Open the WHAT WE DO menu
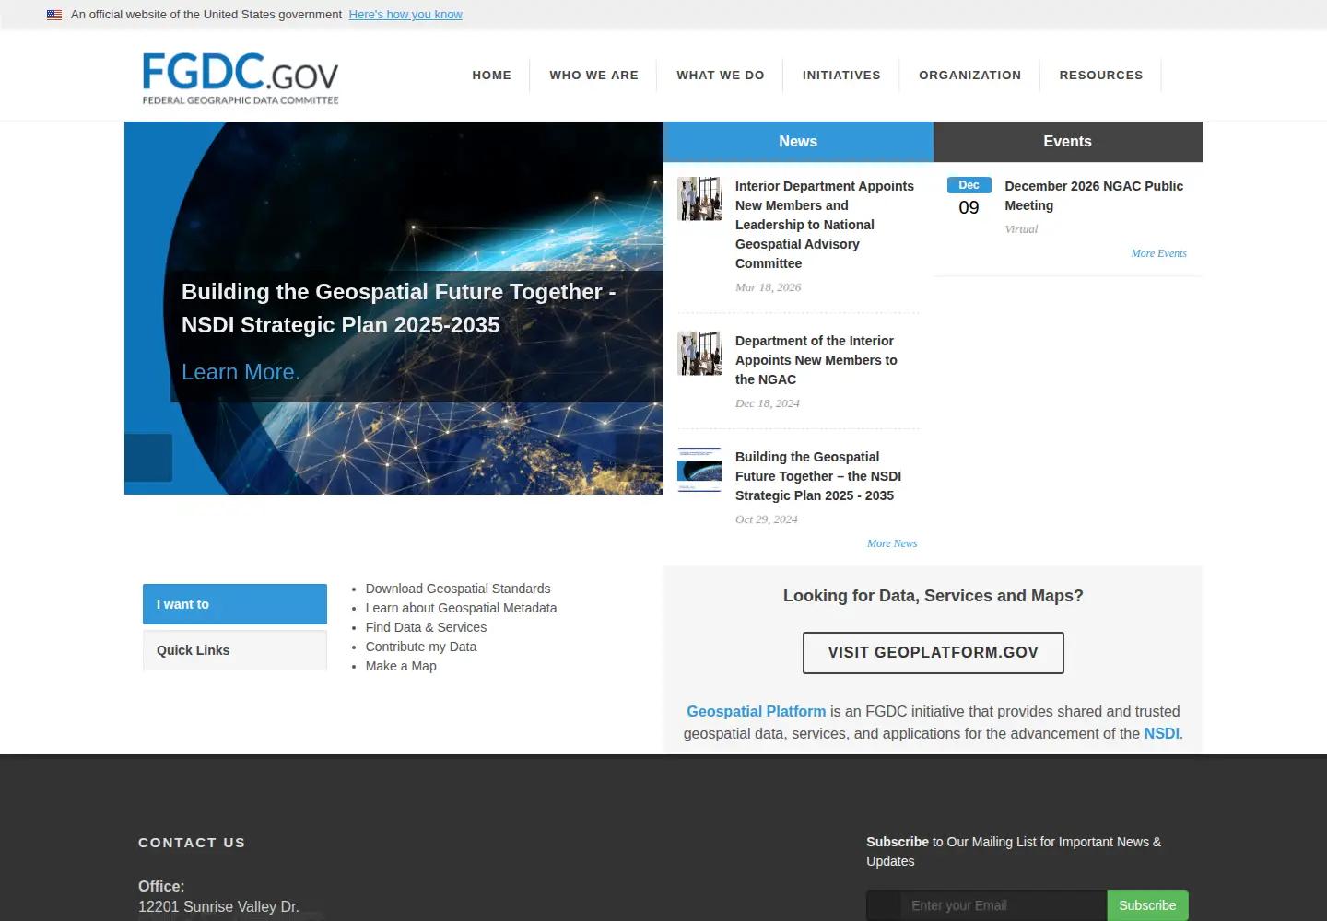 coord(721,76)
